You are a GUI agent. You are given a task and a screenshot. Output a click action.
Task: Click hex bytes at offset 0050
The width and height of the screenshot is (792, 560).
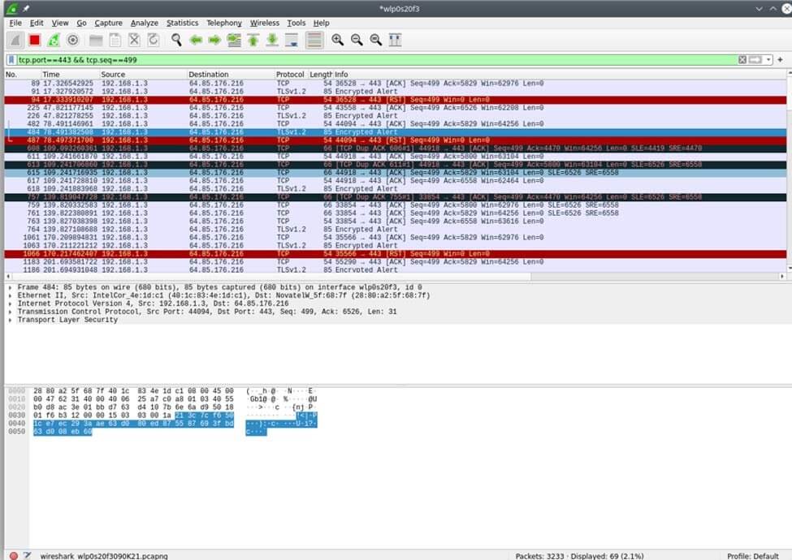[x=63, y=432]
